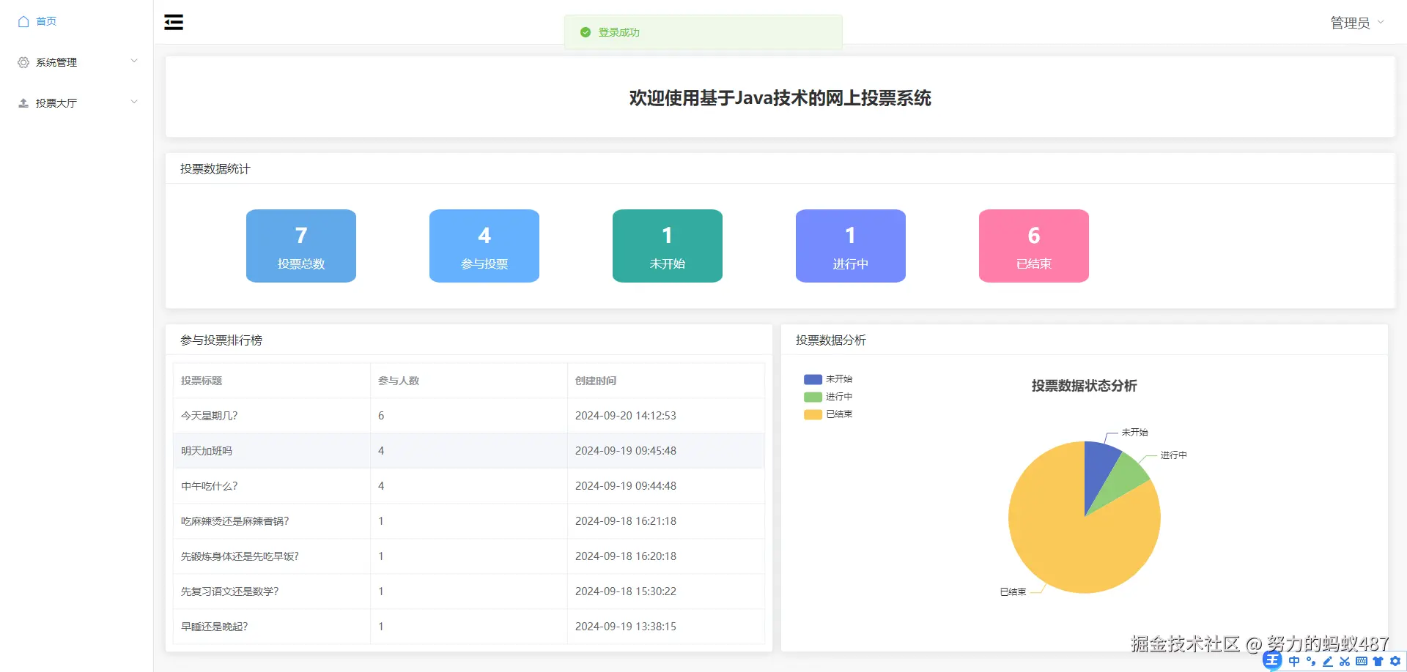Go to 首页 in the sidebar

pyautogui.click(x=46, y=21)
